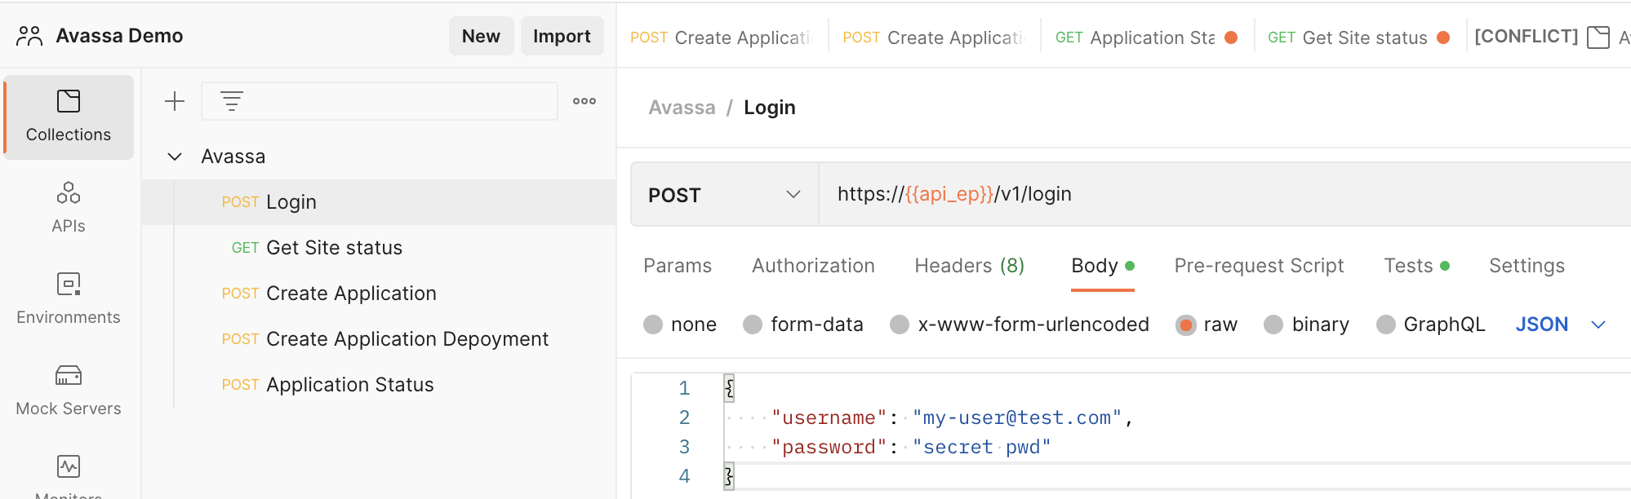The width and height of the screenshot is (1631, 499).
Task: Open the Environments sidebar panel
Action: tap(69, 299)
